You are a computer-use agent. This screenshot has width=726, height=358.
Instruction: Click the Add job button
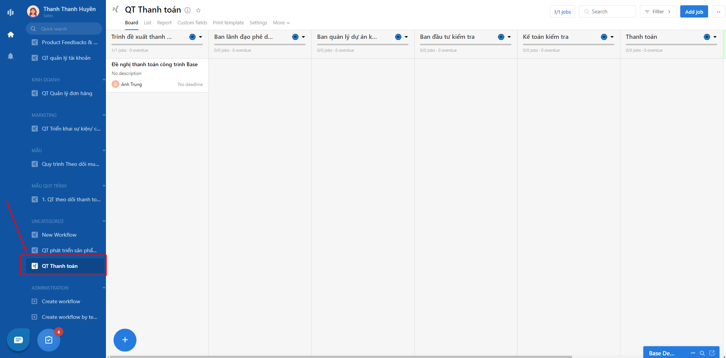pyautogui.click(x=694, y=12)
